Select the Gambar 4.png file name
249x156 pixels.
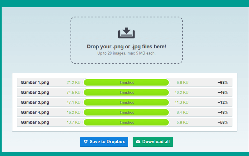coord(35,112)
